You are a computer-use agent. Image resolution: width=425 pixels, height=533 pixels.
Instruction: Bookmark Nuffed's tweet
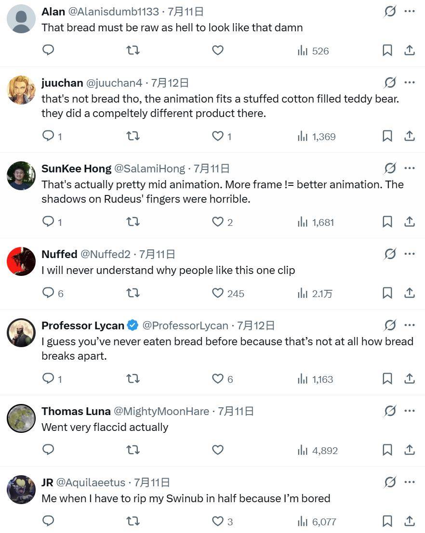point(387,293)
